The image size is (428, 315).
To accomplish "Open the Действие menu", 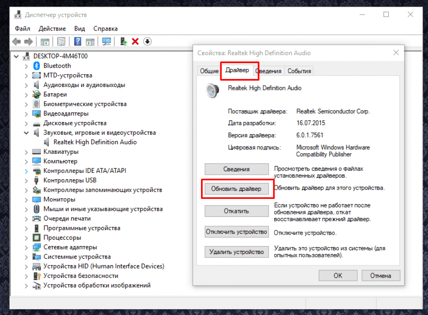I will (52, 29).
